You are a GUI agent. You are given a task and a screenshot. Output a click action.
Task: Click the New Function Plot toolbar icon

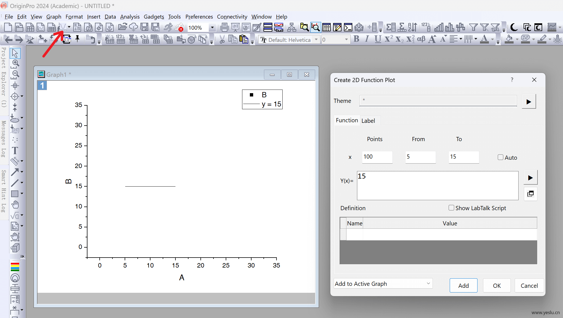pyautogui.click(x=62, y=27)
